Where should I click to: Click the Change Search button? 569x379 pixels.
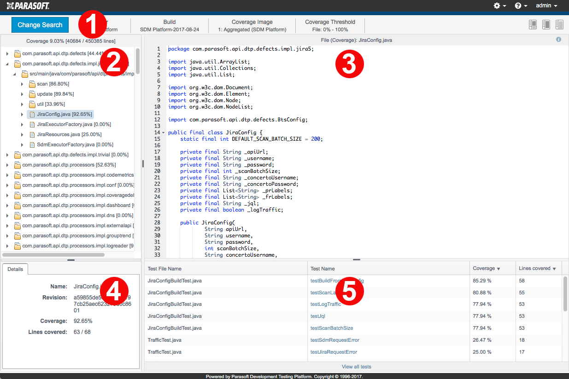click(x=40, y=25)
